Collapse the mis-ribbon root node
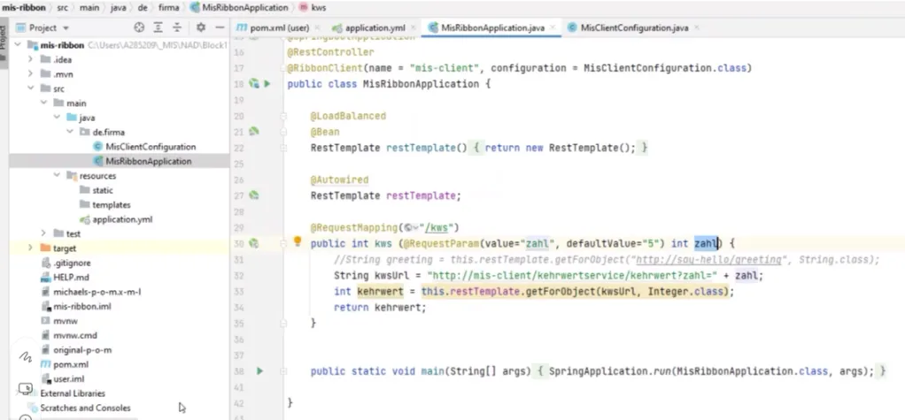Viewport: 905px width, 420px height. point(18,45)
